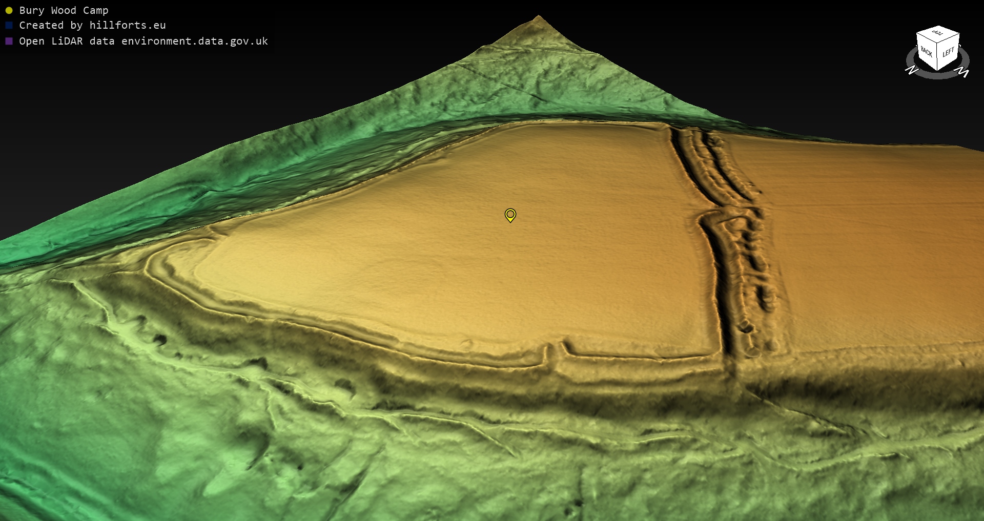This screenshot has height=521, width=984.
Task: Click the vertical edge between BACK and LEFT faces
Action: tap(938, 56)
